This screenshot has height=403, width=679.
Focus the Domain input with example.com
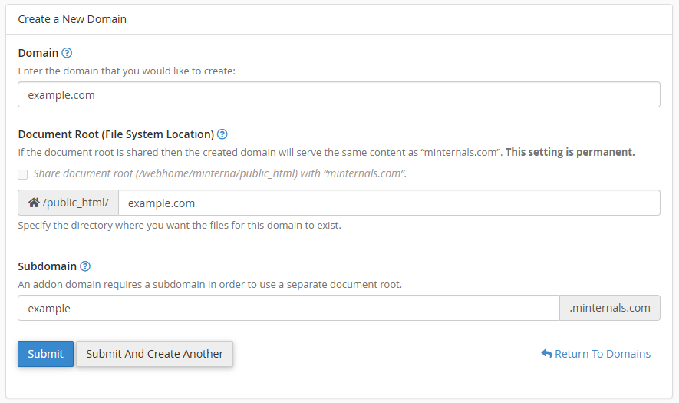point(339,94)
